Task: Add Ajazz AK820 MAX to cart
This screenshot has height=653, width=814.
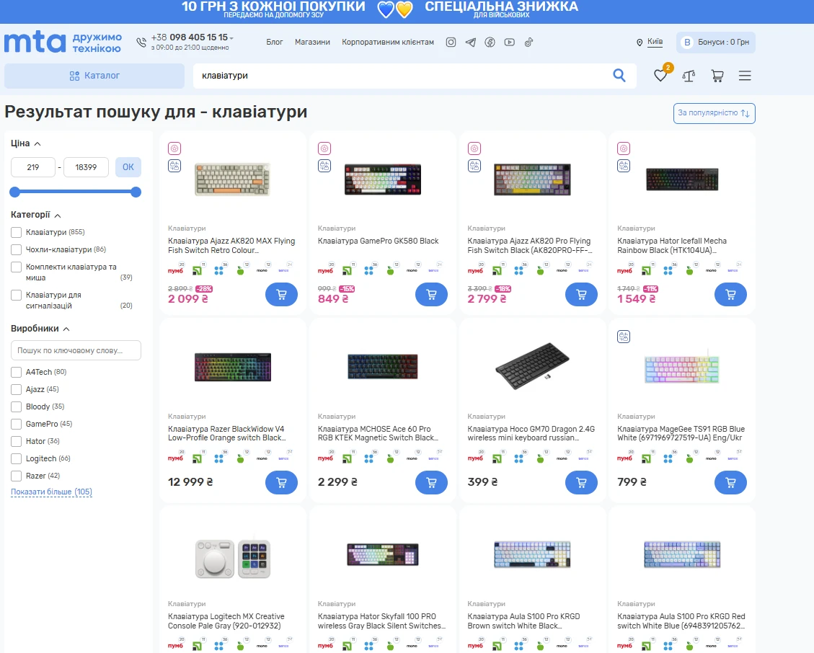Action: pos(281,294)
